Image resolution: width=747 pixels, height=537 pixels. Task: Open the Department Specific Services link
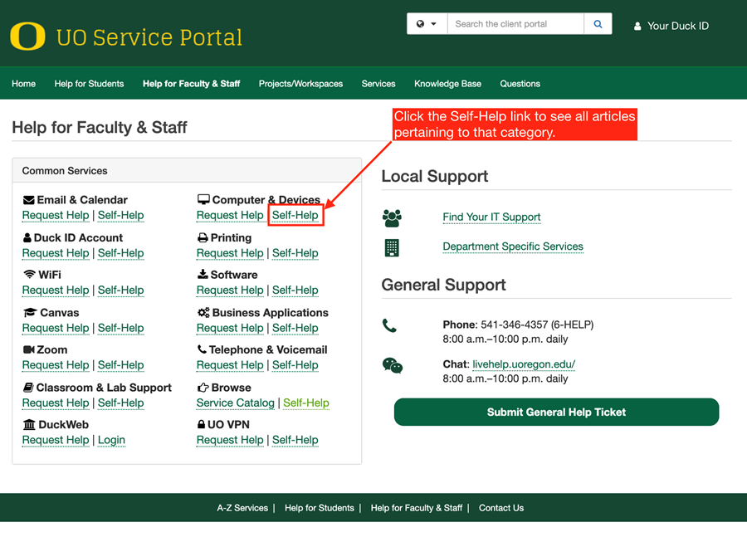[x=513, y=247]
